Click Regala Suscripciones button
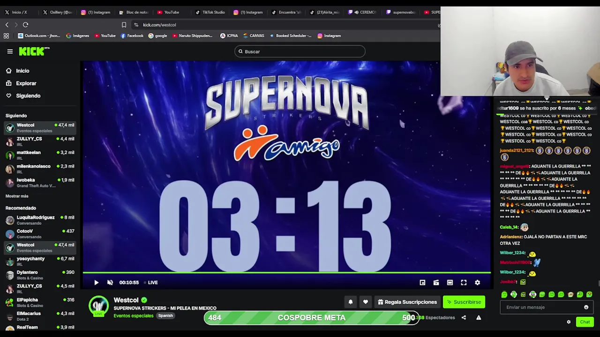600x337 pixels. [407, 302]
